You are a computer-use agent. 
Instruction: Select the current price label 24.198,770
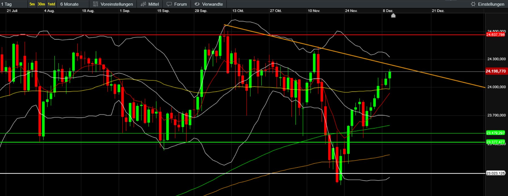(495, 71)
